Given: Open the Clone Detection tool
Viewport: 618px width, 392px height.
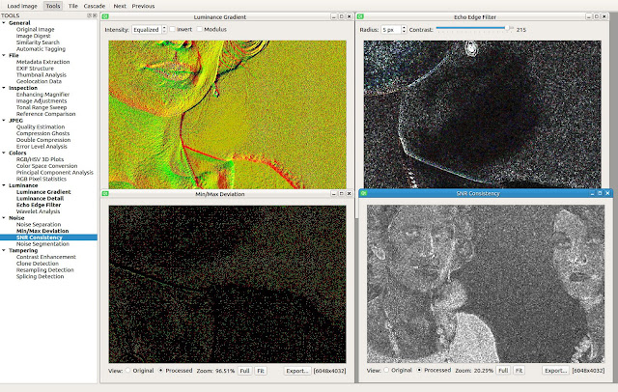Looking at the screenshot, I should point(37,264).
